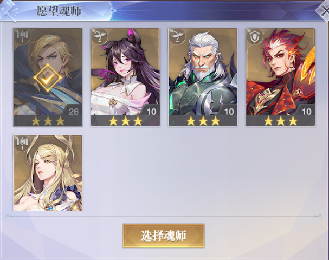
Task: Click the 选择魂师 confirm button
Action: click(x=164, y=236)
